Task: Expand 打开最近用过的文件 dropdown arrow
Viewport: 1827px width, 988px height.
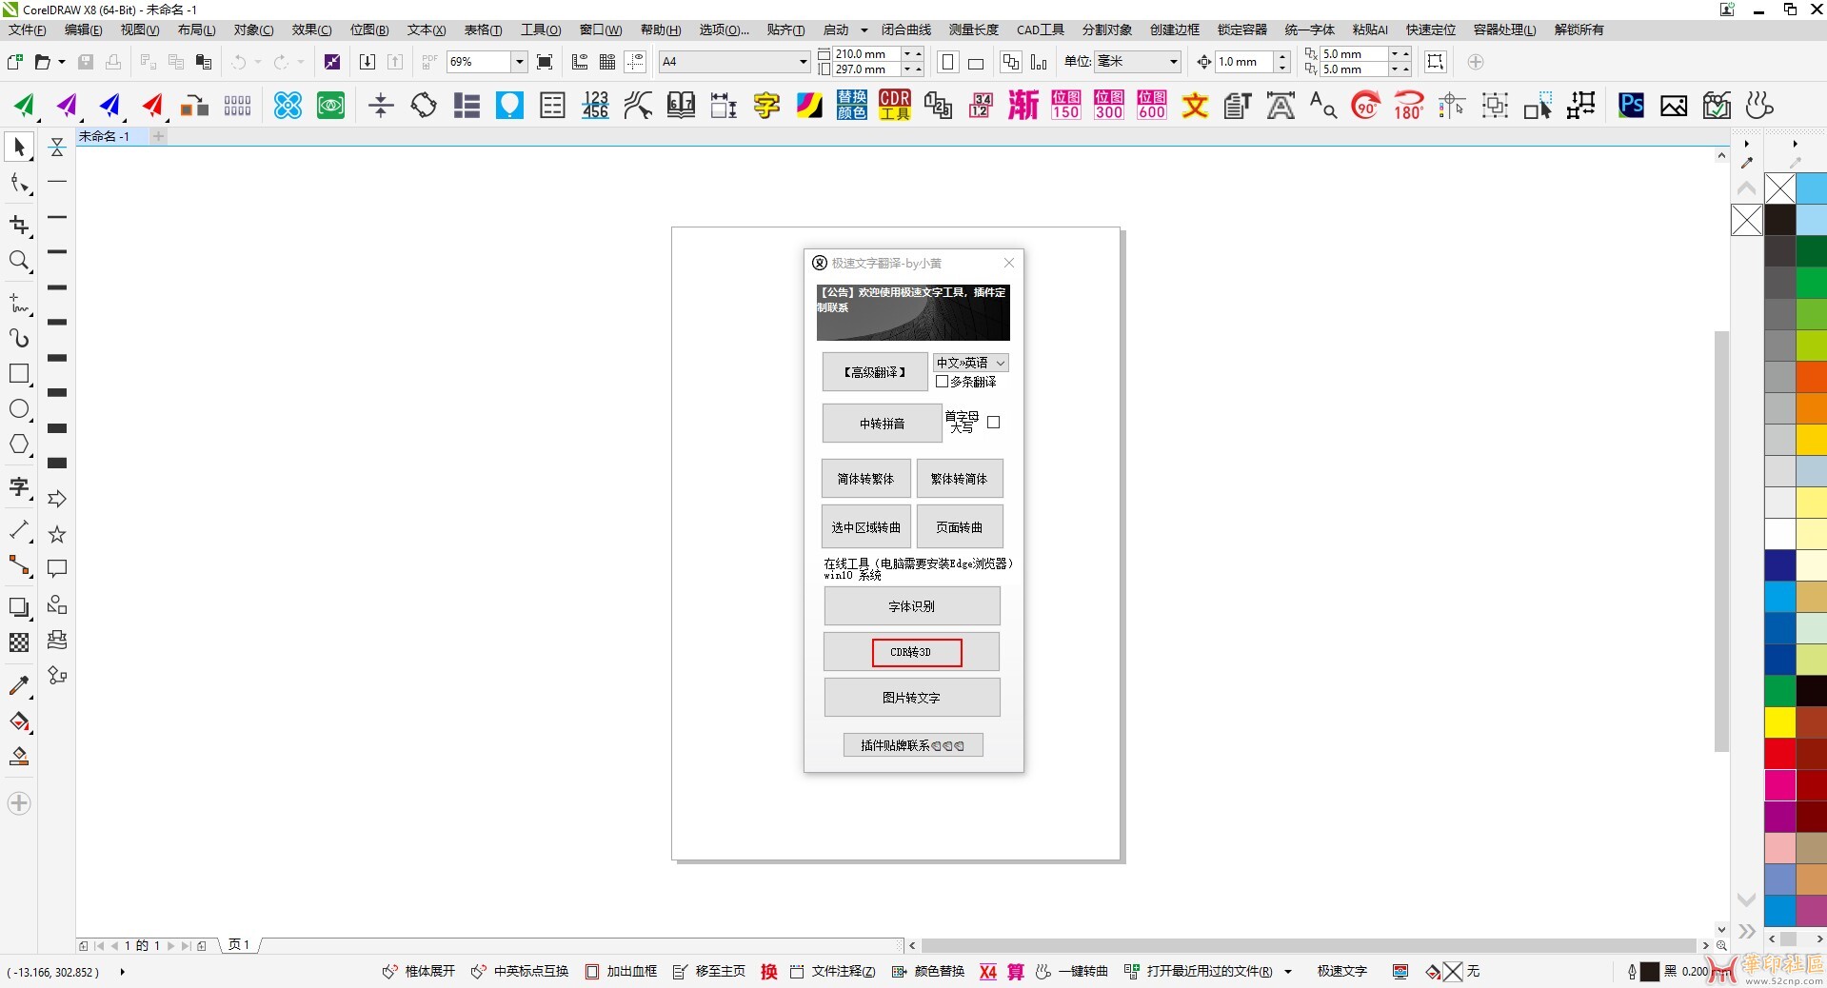Action: [x=1288, y=972]
